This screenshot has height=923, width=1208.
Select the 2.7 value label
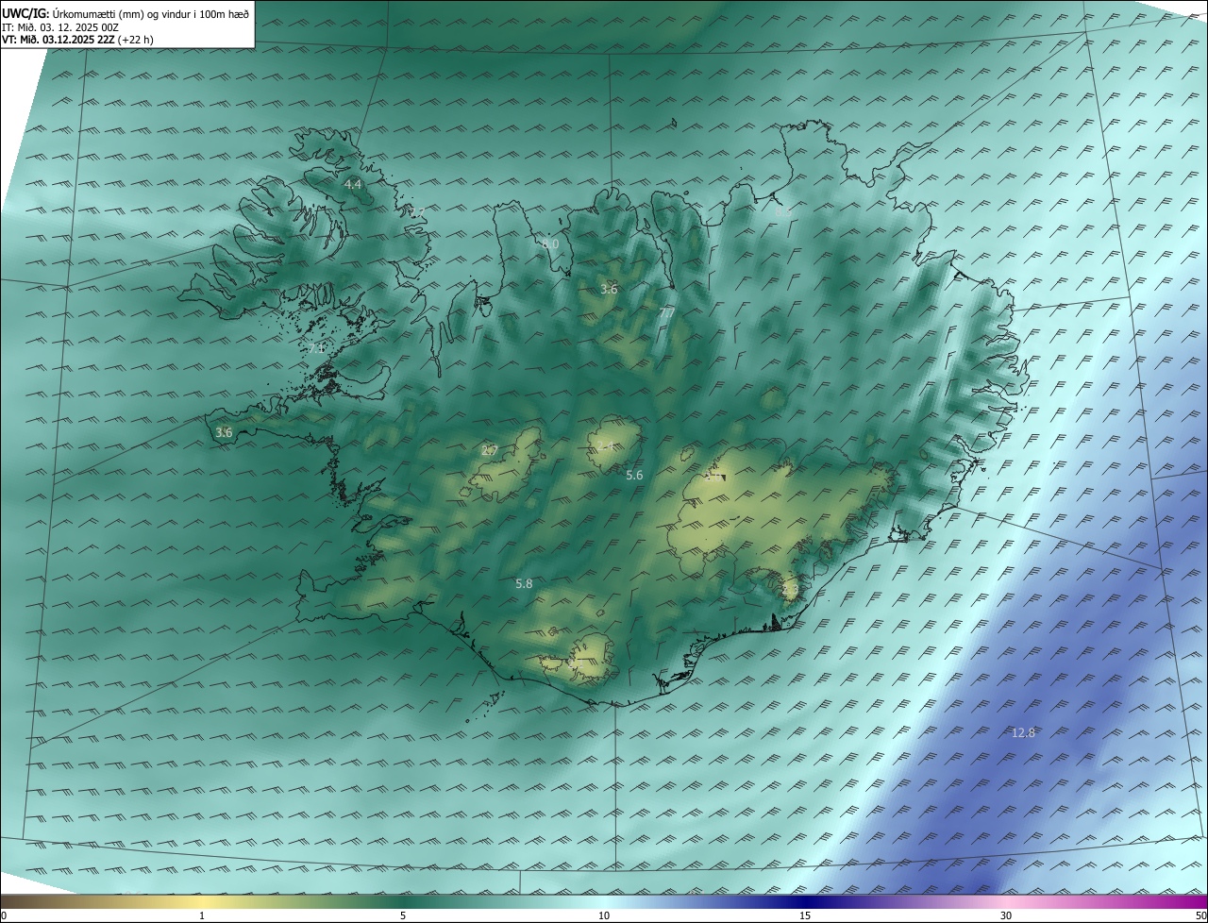(489, 450)
